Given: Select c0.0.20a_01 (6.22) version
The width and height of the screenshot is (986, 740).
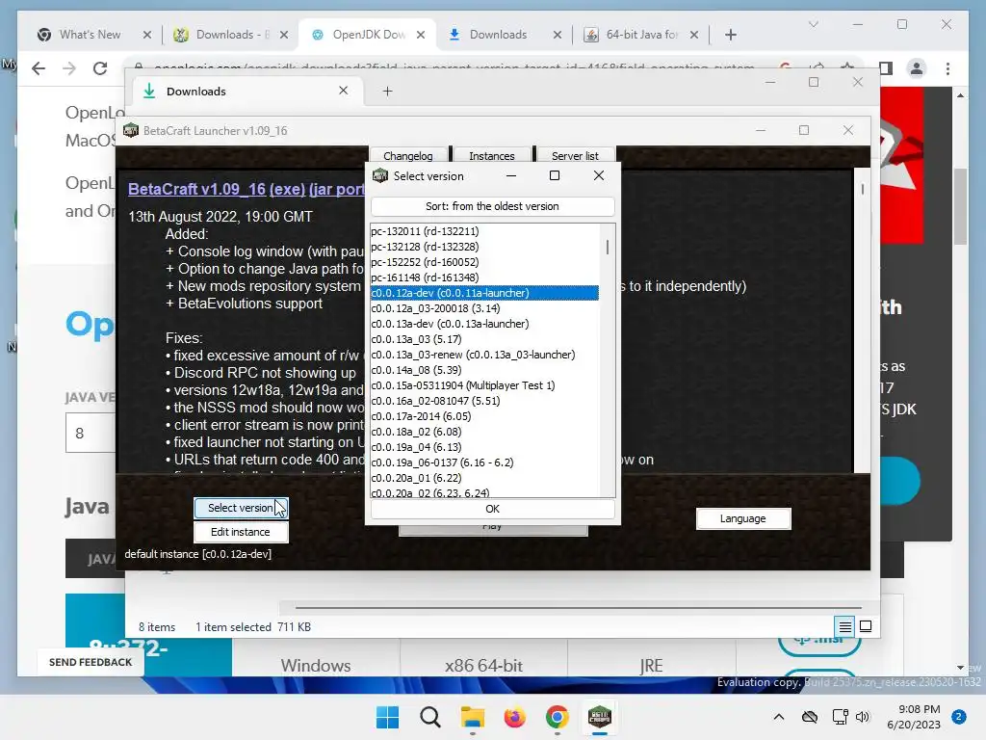Looking at the screenshot, I should click(x=484, y=478).
